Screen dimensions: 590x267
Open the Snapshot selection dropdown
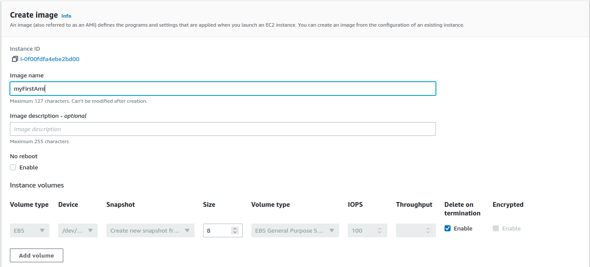pyautogui.click(x=150, y=230)
